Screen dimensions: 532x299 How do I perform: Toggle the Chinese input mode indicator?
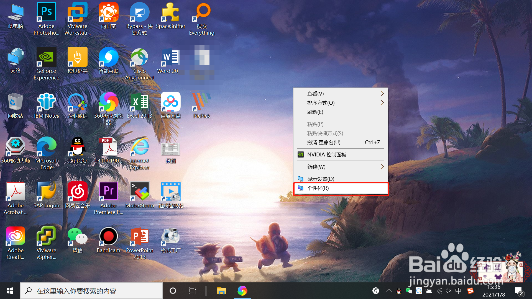click(x=458, y=291)
